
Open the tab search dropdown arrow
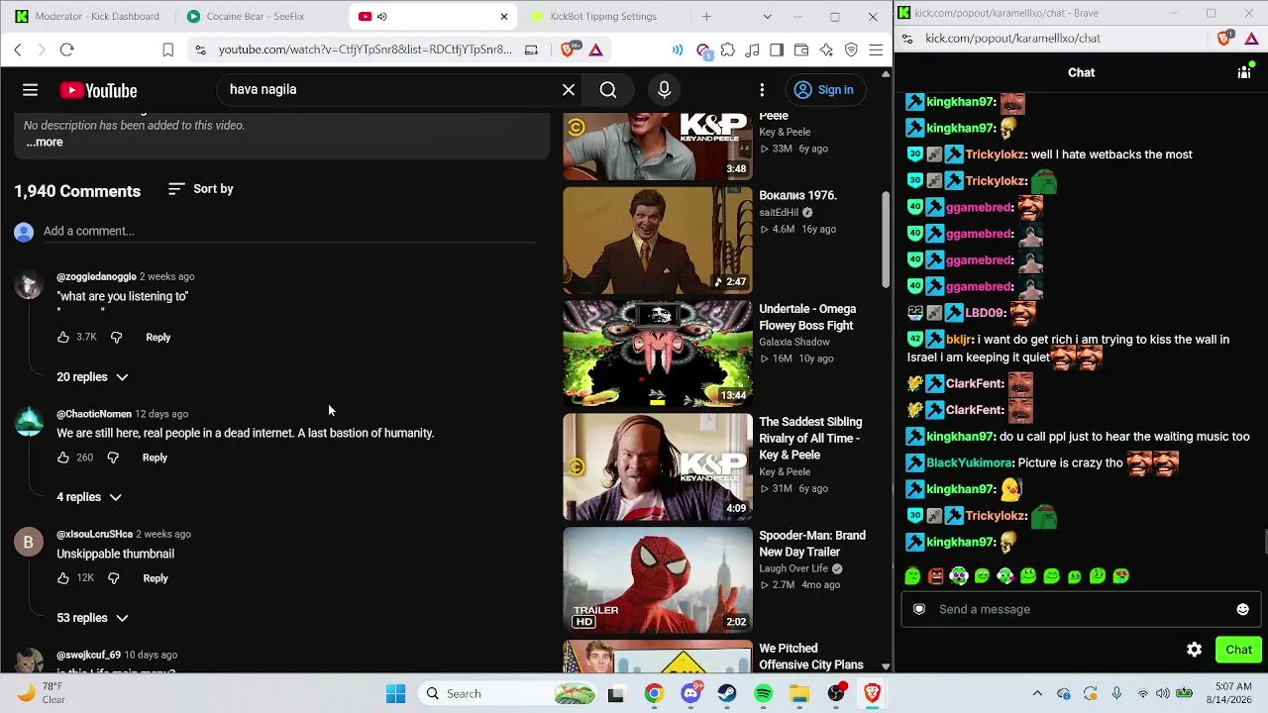(767, 16)
